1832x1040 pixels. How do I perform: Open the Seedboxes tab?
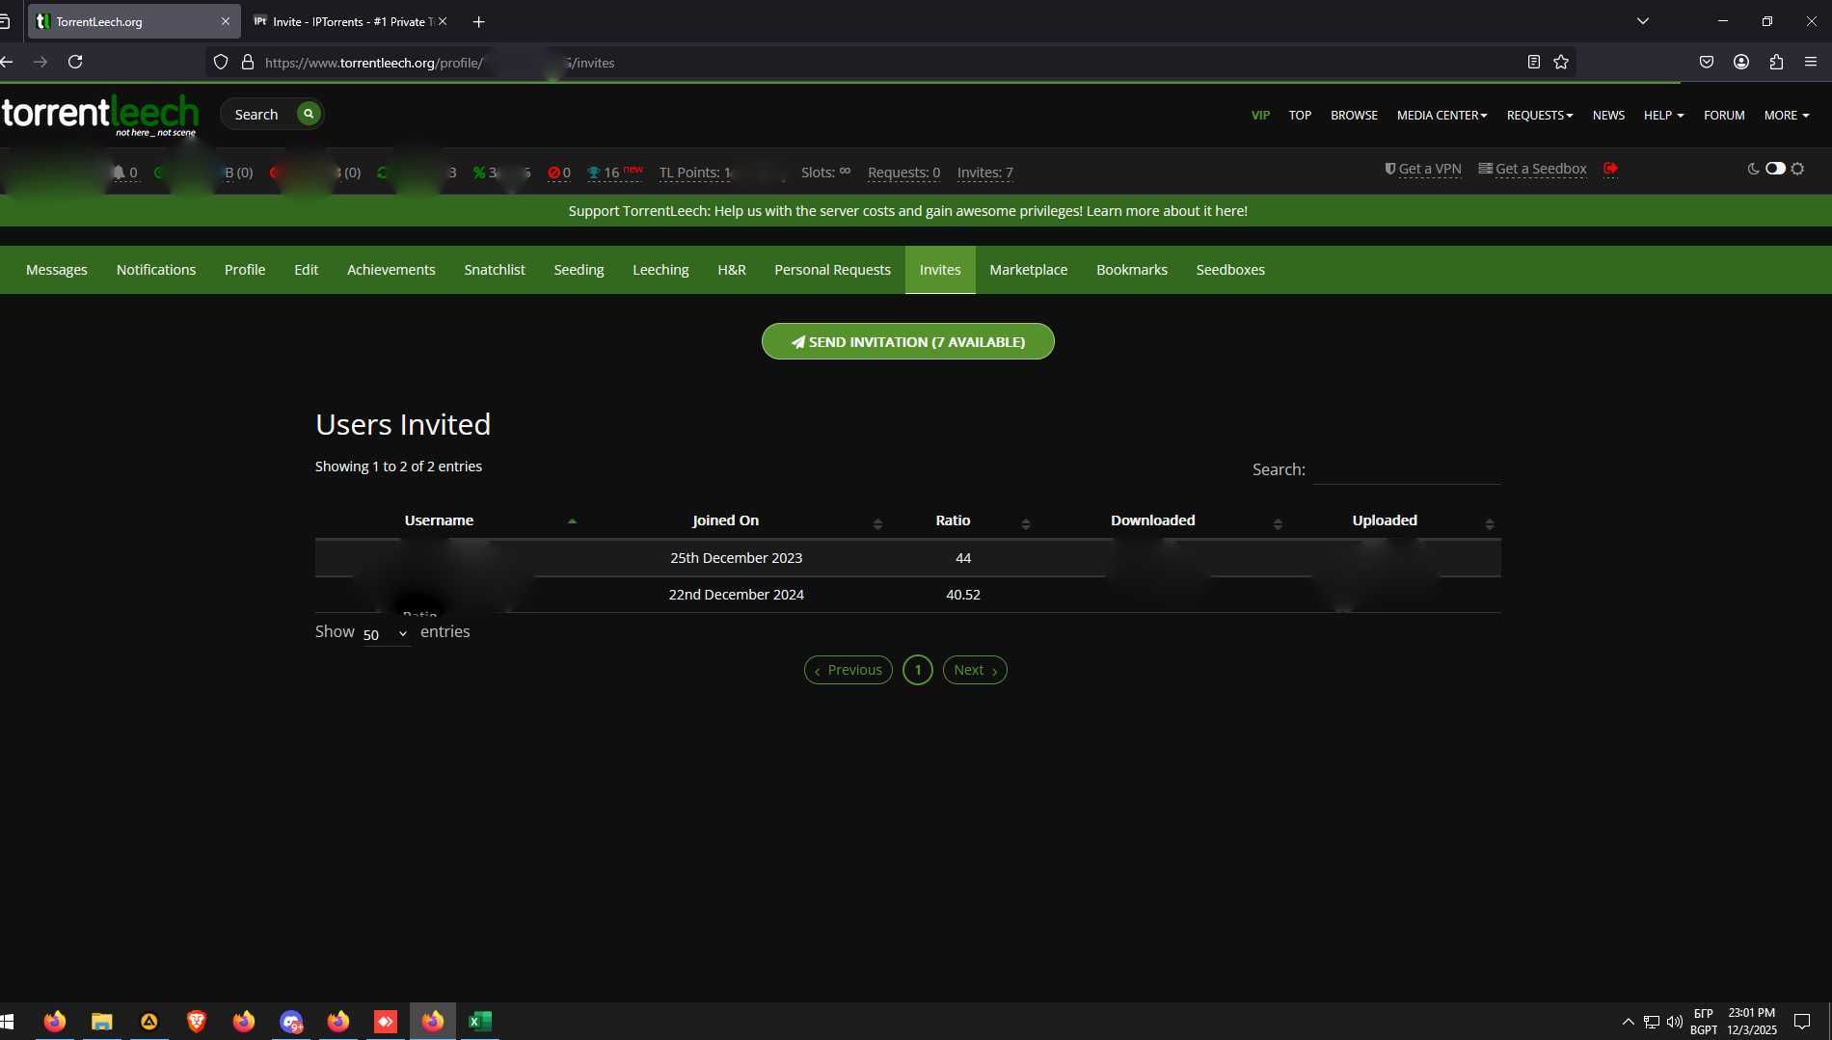pyautogui.click(x=1230, y=270)
